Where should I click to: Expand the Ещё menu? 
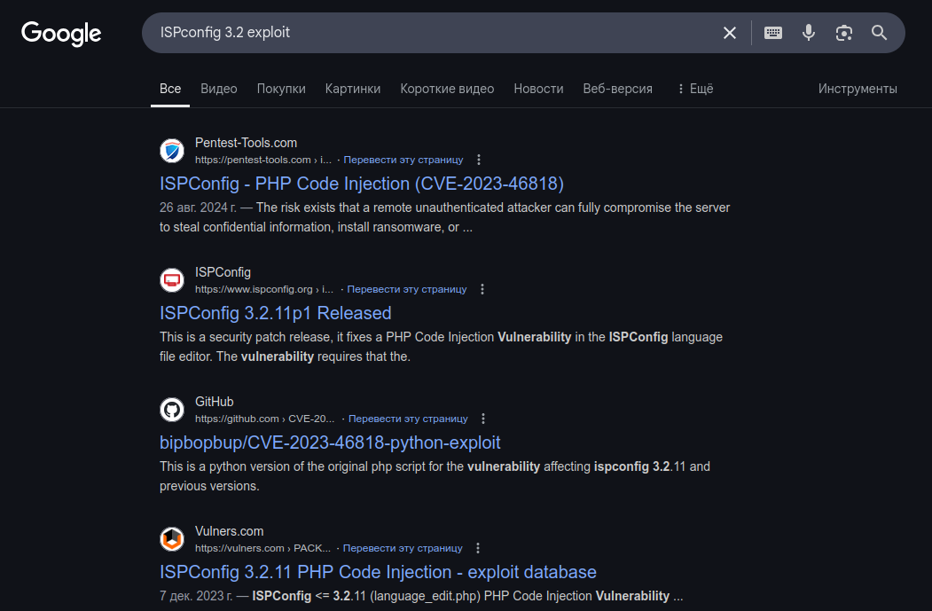(695, 89)
